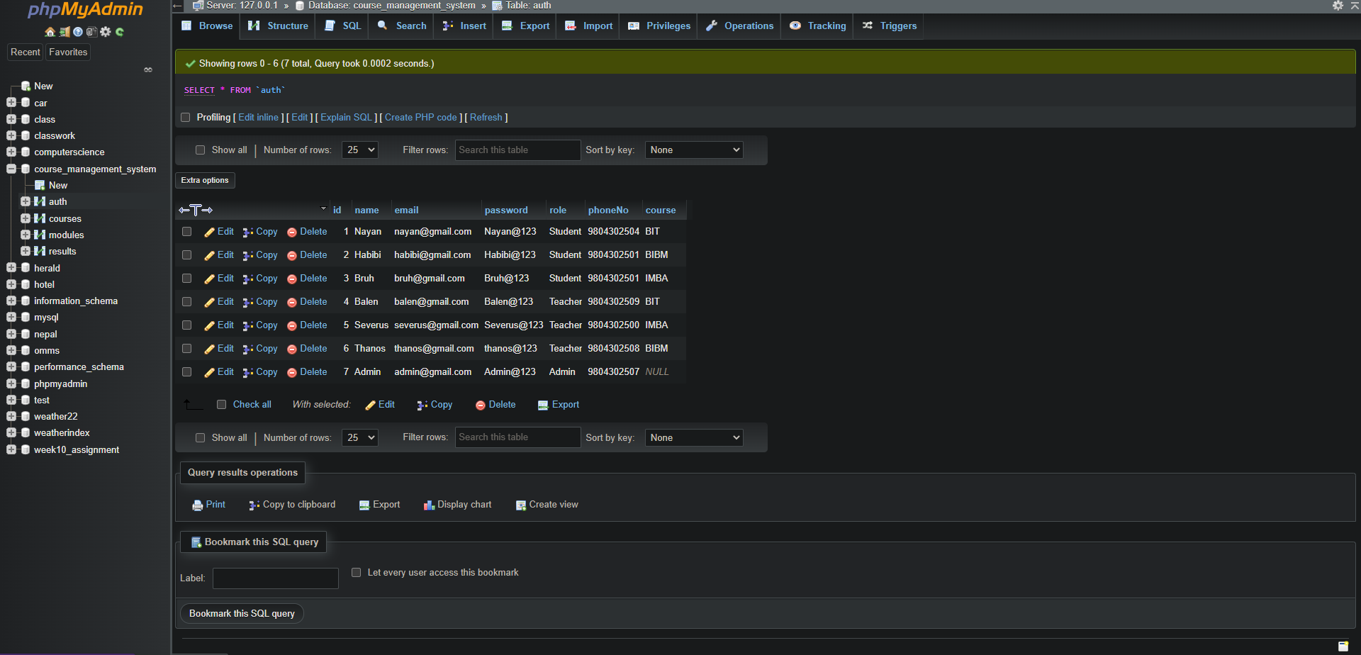Click the Explain SQL link
The height and width of the screenshot is (655, 1361).
(x=346, y=117)
